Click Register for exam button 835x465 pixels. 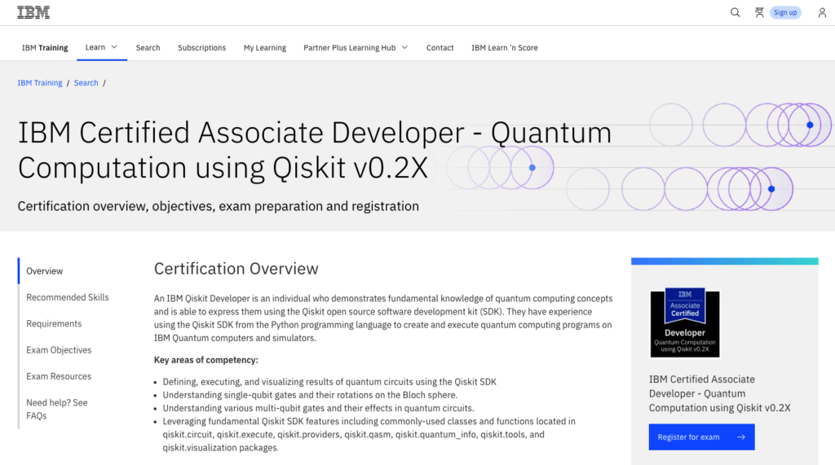tap(701, 436)
